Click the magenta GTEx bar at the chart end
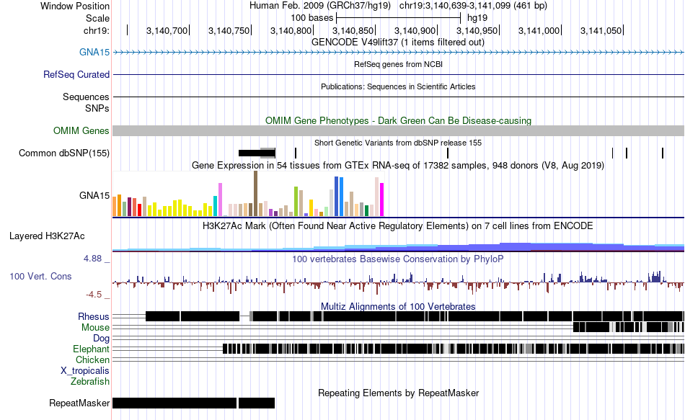685x420 pixels. click(382, 200)
